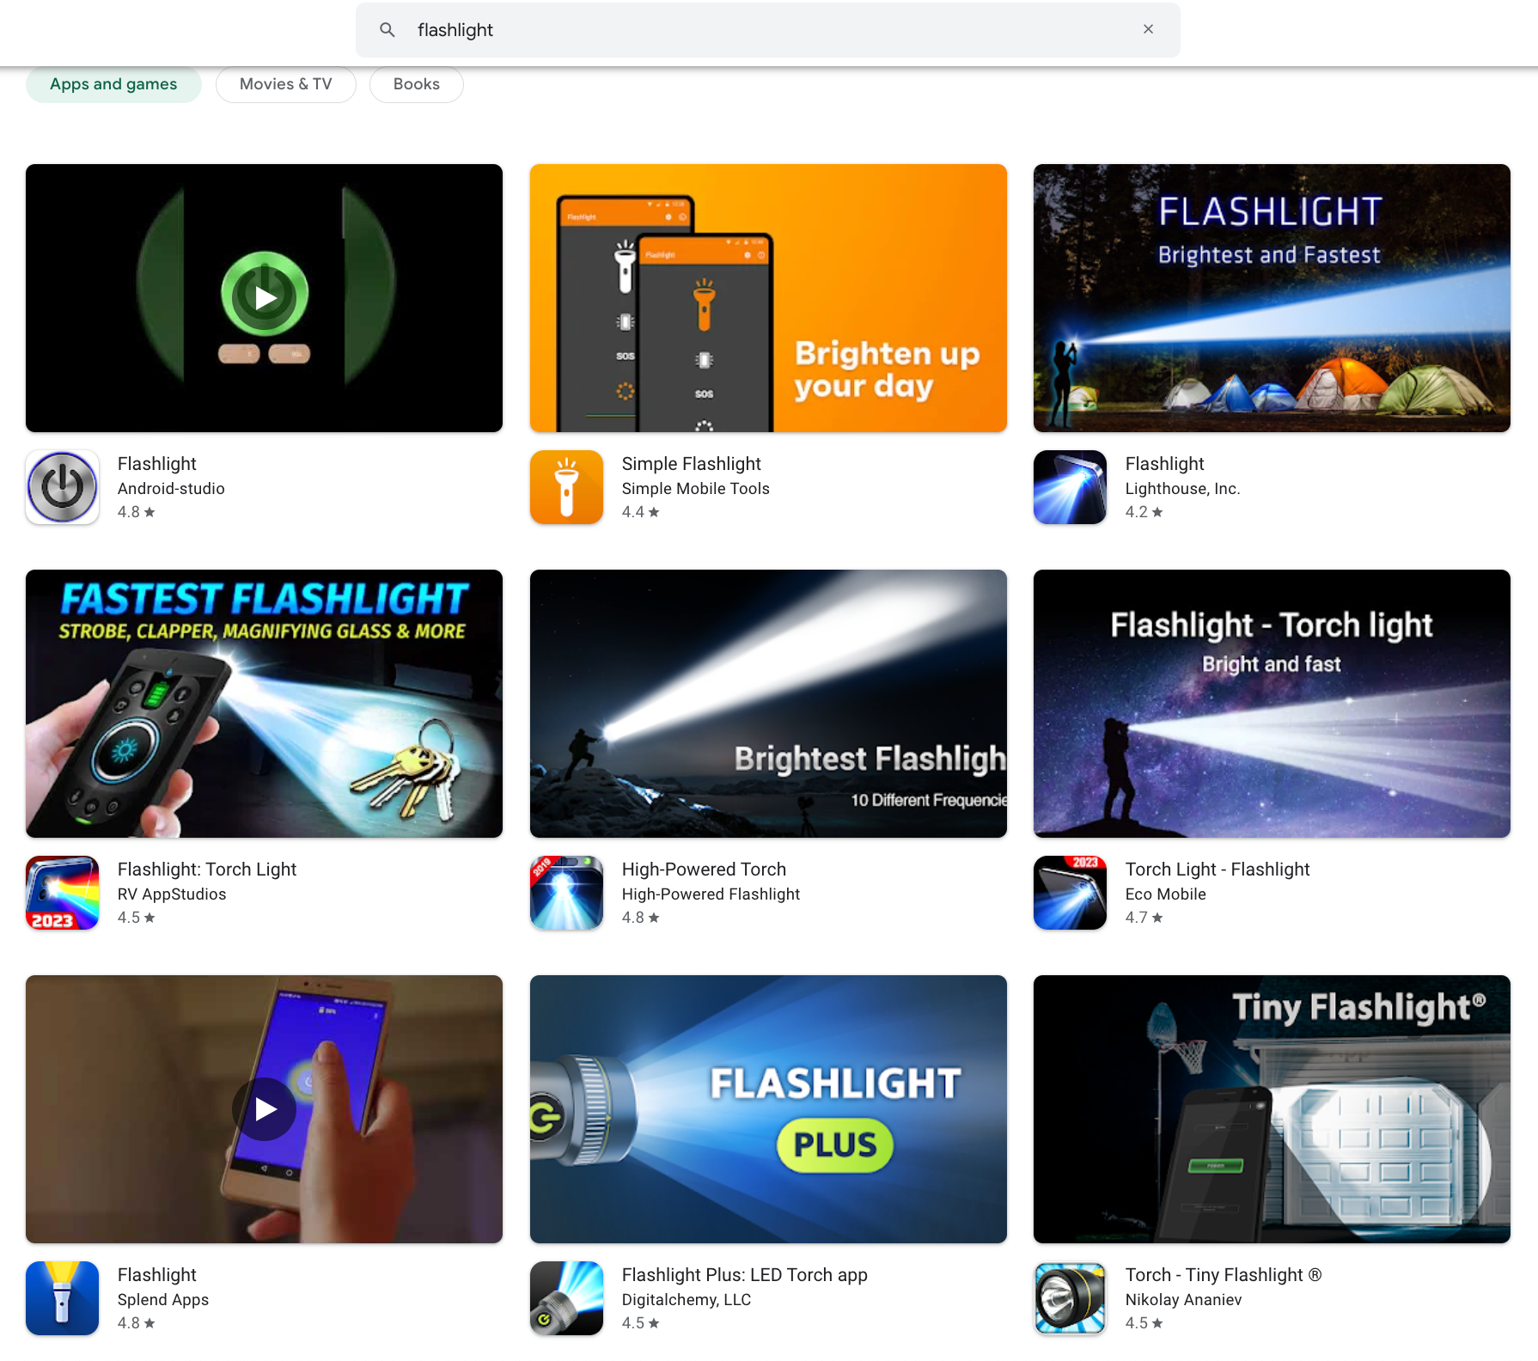This screenshot has width=1538, height=1361.
Task: Open the Tiny Flashlight garage banner
Action: pos(1272,1109)
